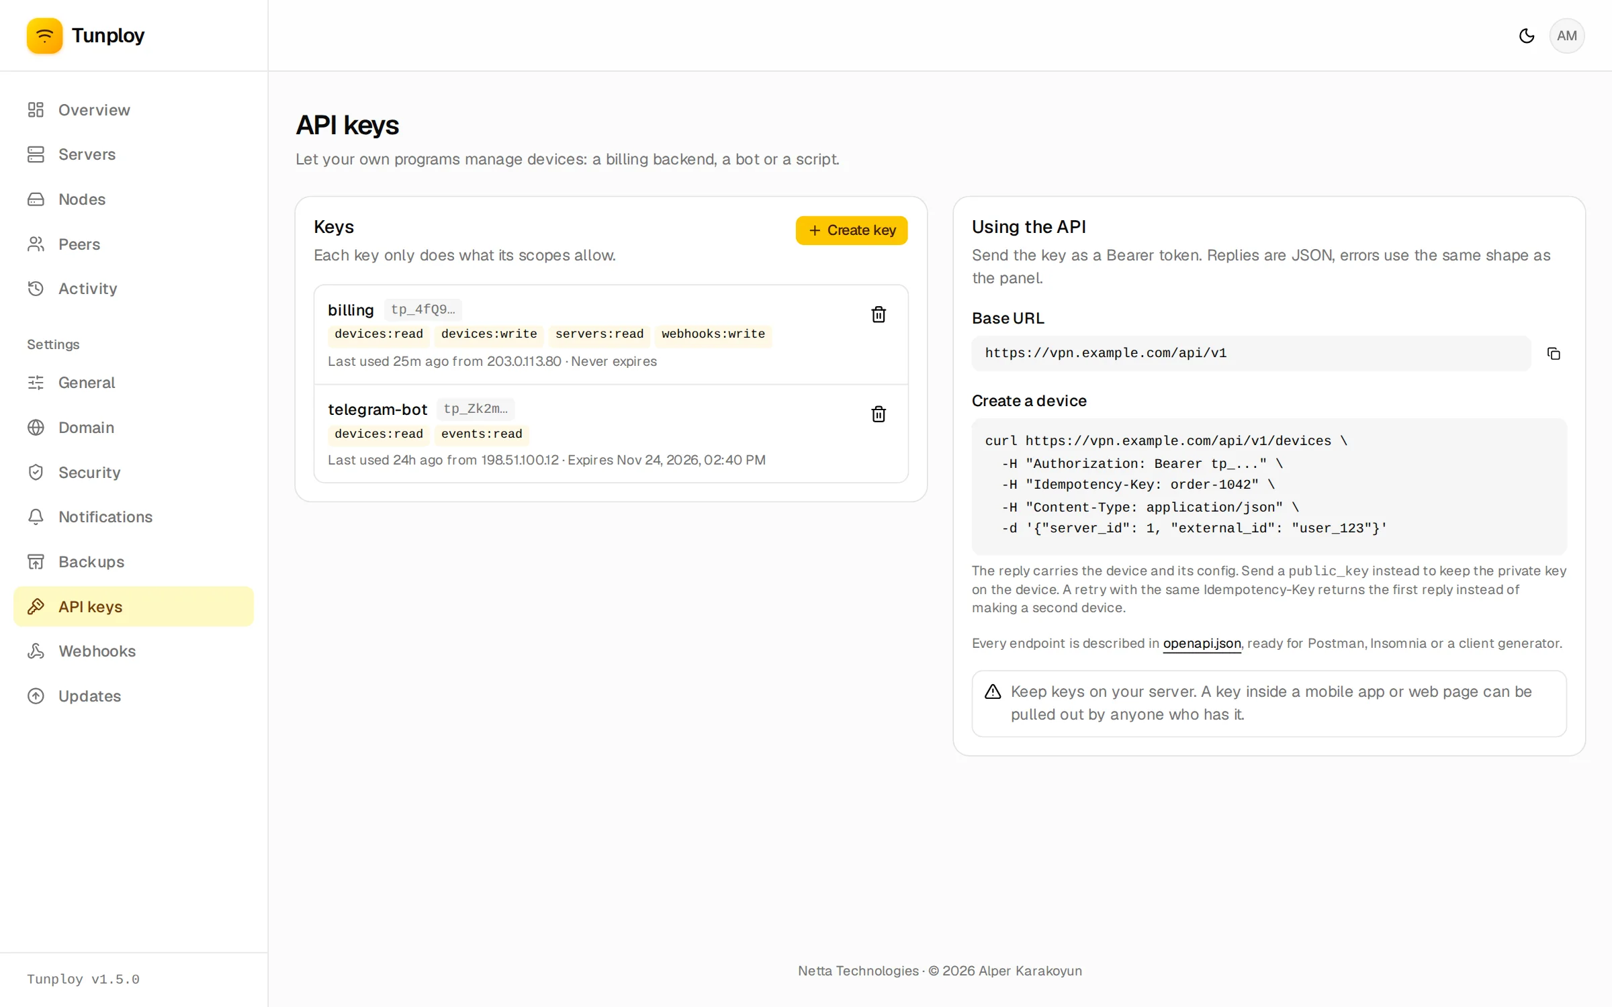
Task: Click the tp_4fQ9… key prefix
Action: 422,309
